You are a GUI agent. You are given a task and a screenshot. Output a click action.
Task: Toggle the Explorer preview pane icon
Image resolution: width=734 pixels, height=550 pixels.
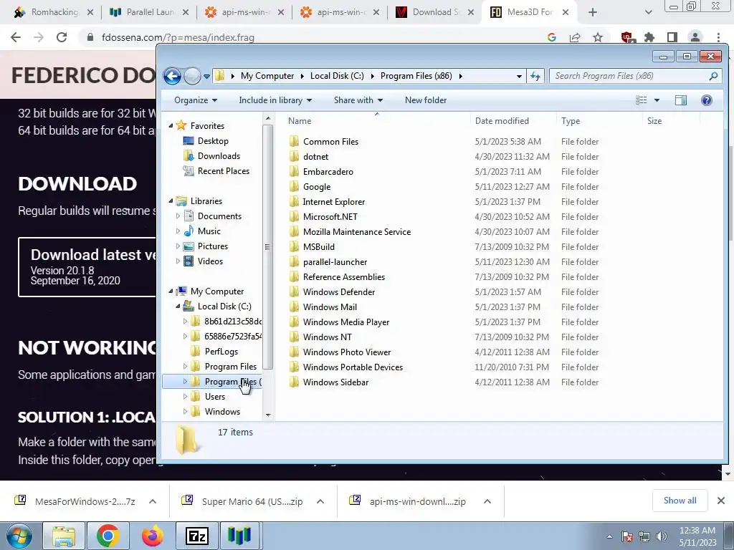pyautogui.click(x=681, y=100)
